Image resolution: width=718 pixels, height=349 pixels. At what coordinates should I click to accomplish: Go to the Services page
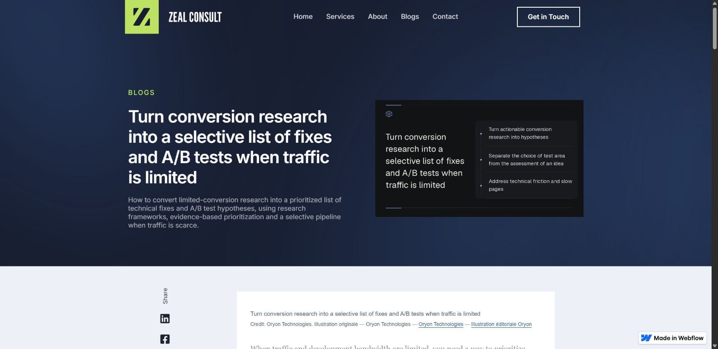(340, 17)
